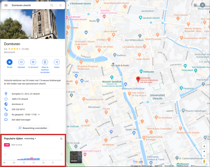210x167 pixels.
Task: Click La Cubanita Utrecht restaurant marker
Action: pos(144,46)
